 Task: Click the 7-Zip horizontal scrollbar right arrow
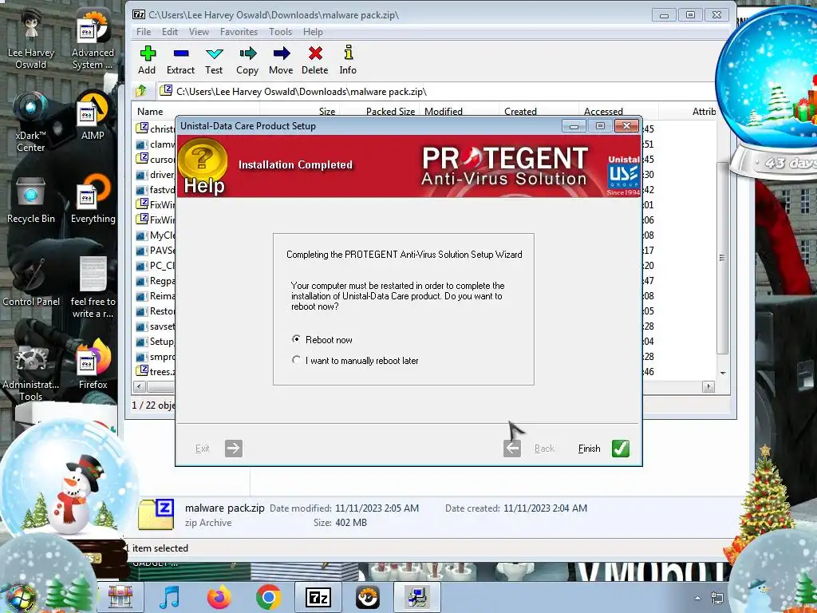[x=708, y=387]
